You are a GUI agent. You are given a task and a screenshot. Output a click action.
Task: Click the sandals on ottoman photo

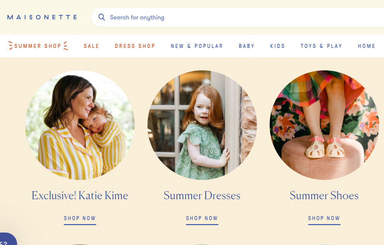[324, 125]
